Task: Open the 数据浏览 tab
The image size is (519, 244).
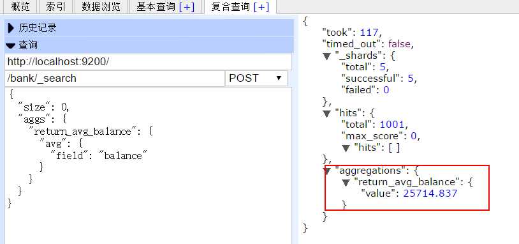Action: [x=101, y=6]
